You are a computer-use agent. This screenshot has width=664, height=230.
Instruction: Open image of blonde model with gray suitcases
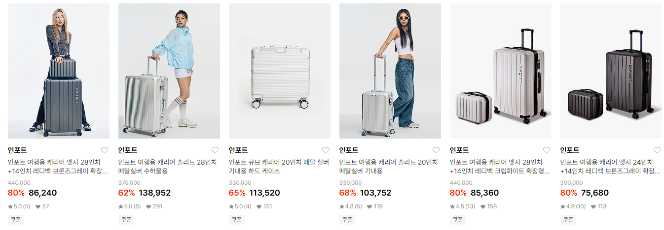[x=59, y=71]
